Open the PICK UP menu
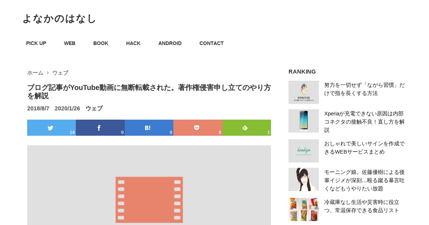Image resolution: width=429 pixels, height=225 pixels. 36,43
